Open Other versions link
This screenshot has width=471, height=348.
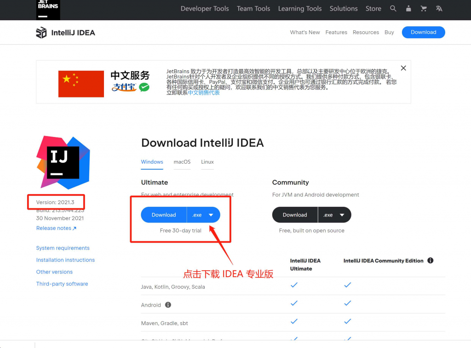pos(54,272)
